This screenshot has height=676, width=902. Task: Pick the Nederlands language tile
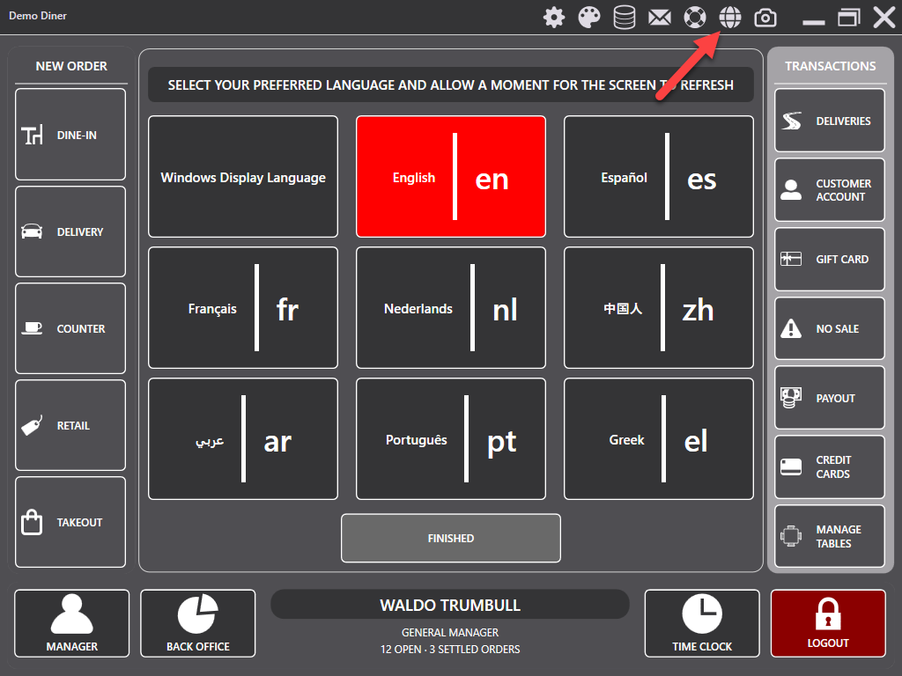tap(451, 308)
